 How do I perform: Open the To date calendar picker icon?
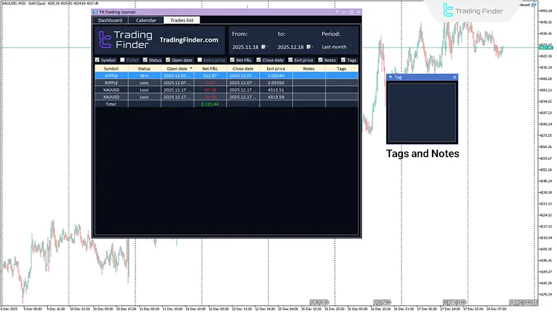[x=310, y=47]
